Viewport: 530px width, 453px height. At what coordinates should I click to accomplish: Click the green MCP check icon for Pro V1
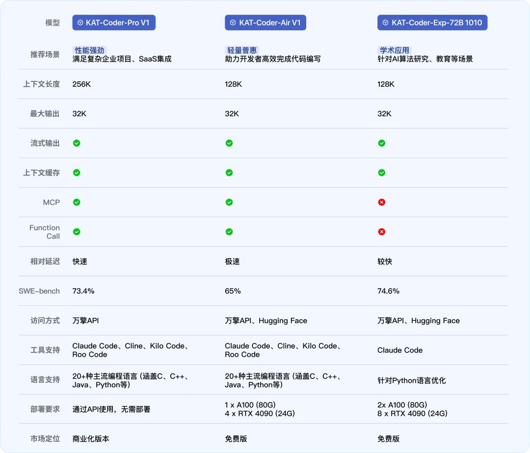tap(77, 202)
